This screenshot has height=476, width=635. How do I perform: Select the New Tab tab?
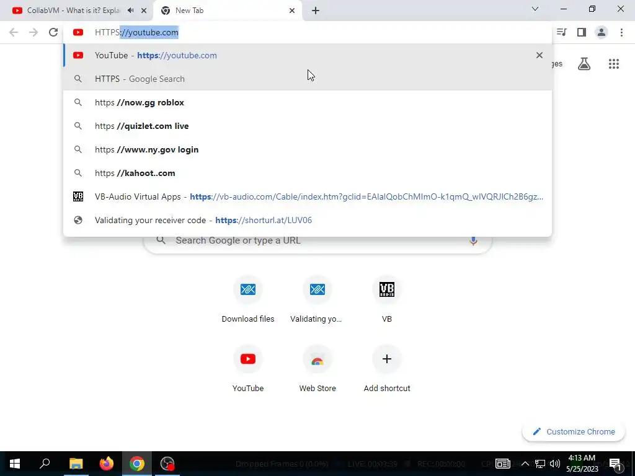(228, 11)
